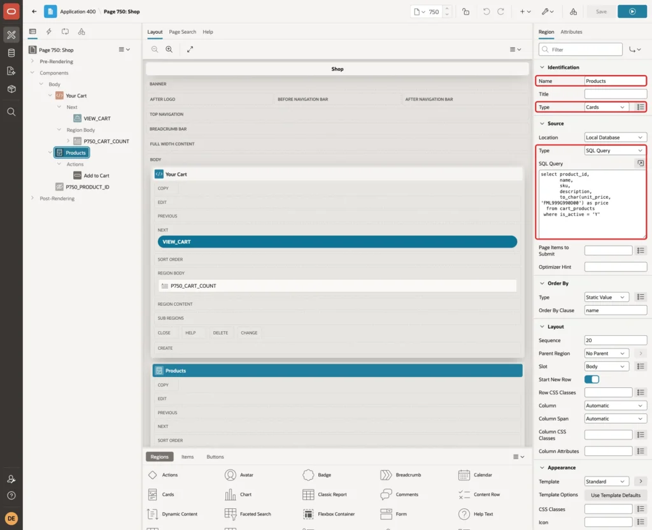This screenshot has width=652, height=530.
Task: Open Parent Region dropdown
Action: pyautogui.click(x=606, y=353)
